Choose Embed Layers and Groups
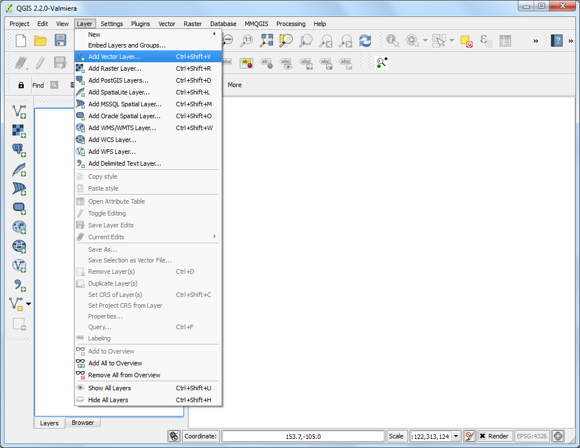Viewport: 580px width, 448px height. pos(148,45)
